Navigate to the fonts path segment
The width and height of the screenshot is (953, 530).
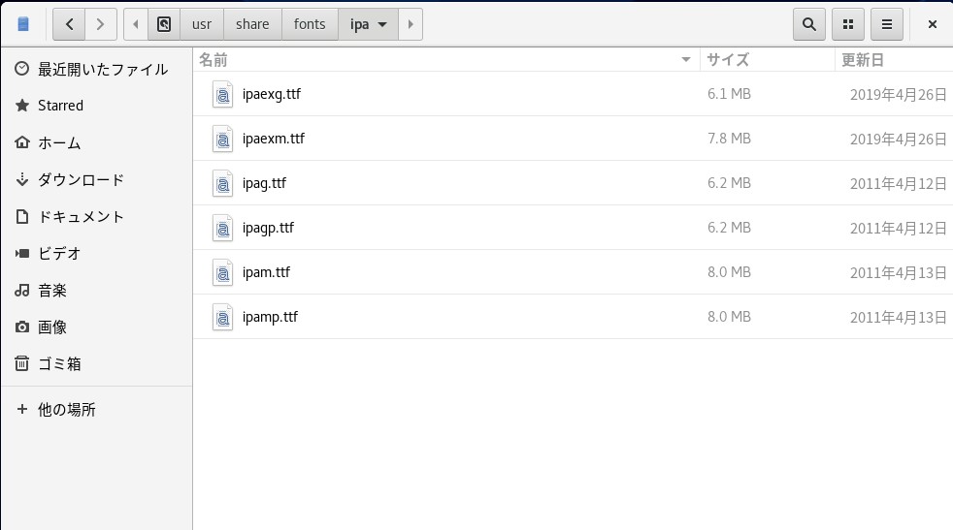pyautogui.click(x=310, y=24)
